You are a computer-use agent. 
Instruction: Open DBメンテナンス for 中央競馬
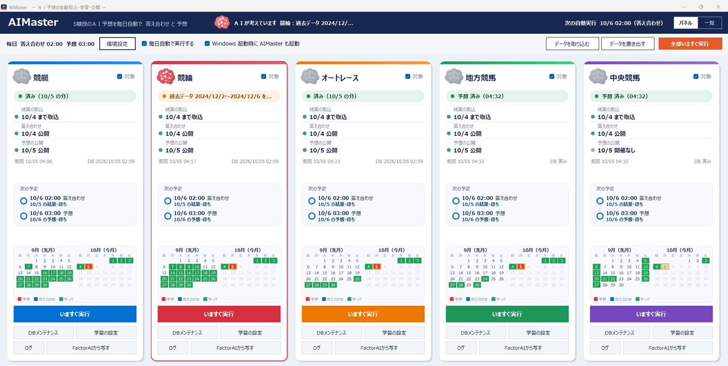tap(619, 333)
